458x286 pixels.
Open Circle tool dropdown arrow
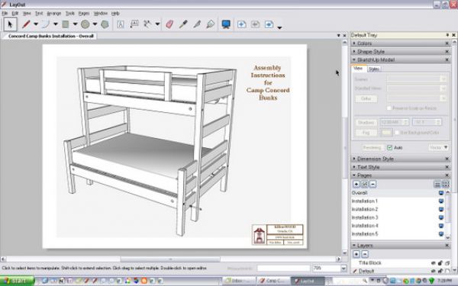tap(95, 24)
